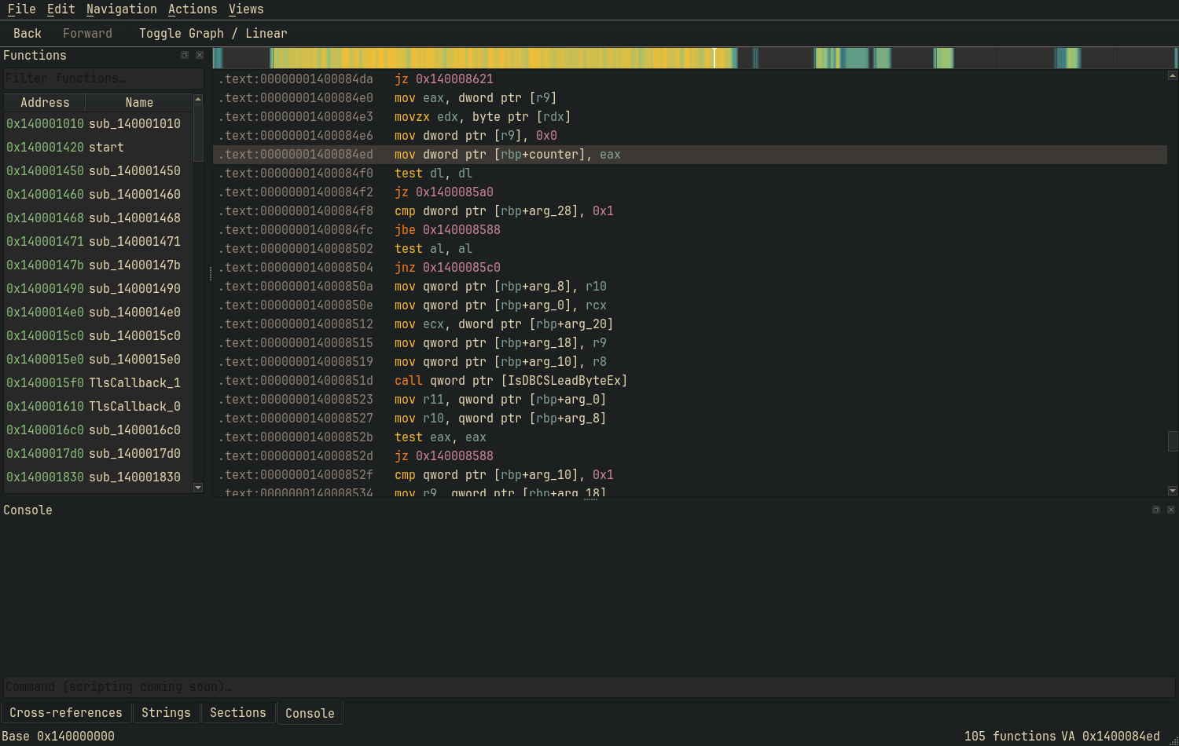
Task: Click the functions list scroll-up arrow
Action: [198, 99]
